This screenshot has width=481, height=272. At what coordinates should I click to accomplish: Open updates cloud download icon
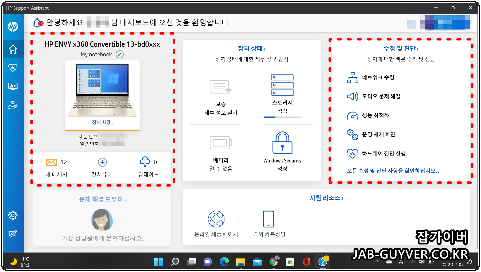[x=145, y=162]
